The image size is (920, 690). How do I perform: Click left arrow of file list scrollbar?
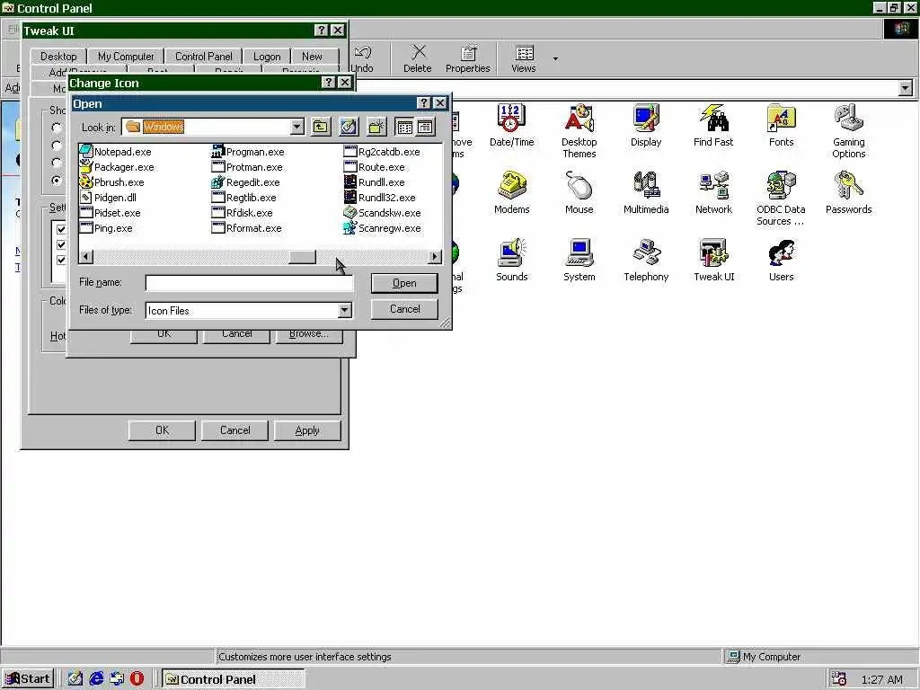pyautogui.click(x=85, y=256)
